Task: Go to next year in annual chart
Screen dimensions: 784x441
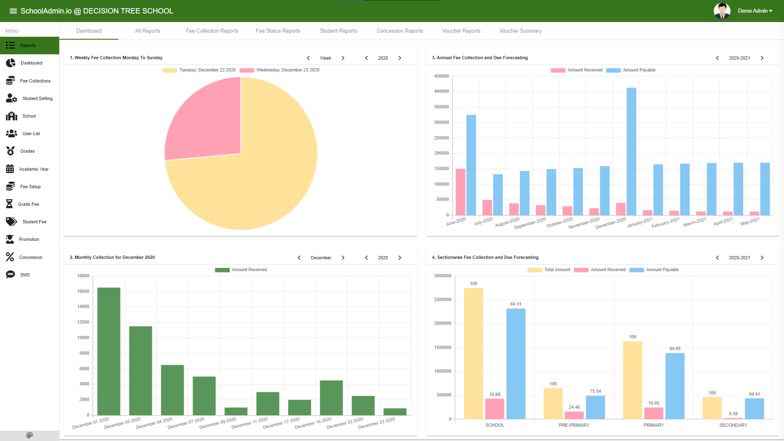Action: click(x=762, y=58)
